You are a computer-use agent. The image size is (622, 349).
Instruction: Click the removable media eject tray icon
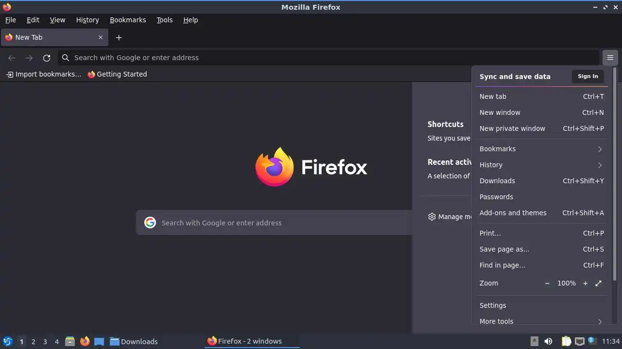pos(534,341)
